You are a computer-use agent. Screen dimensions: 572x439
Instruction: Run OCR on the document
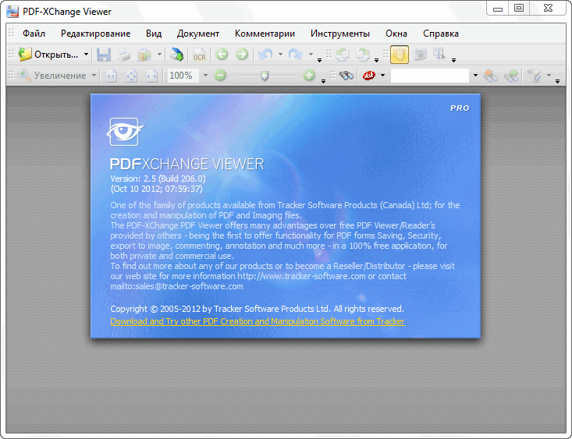pos(200,55)
